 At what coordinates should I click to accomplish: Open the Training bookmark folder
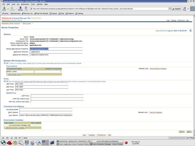pos(79,14)
